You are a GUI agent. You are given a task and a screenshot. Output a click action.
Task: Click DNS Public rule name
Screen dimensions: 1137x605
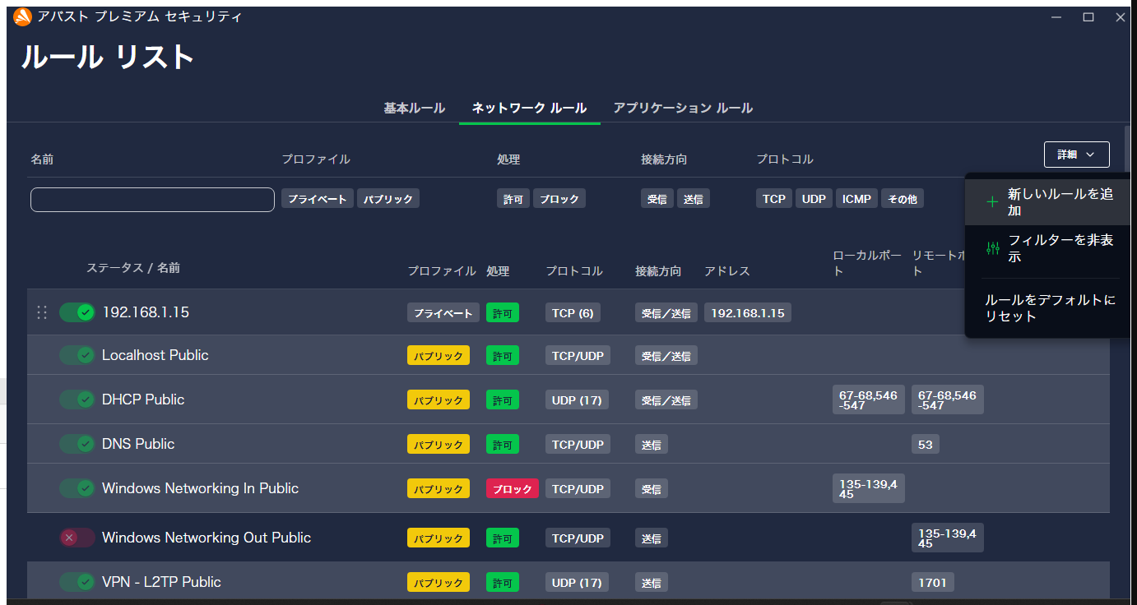[138, 444]
